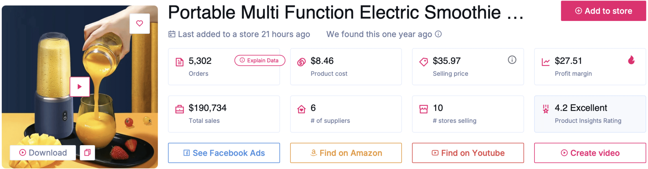Viewport: 648px width, 169px height.
Task: Click info icon in Selling price card
Action: click(x=512, y=60)
